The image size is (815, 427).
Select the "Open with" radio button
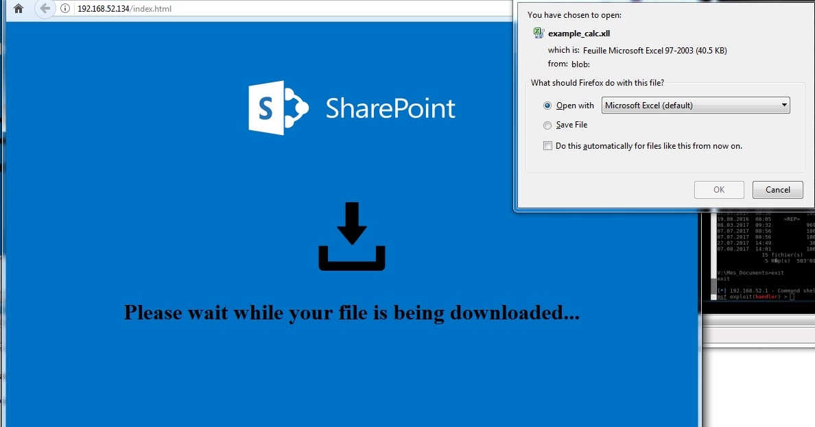[547, 106]
